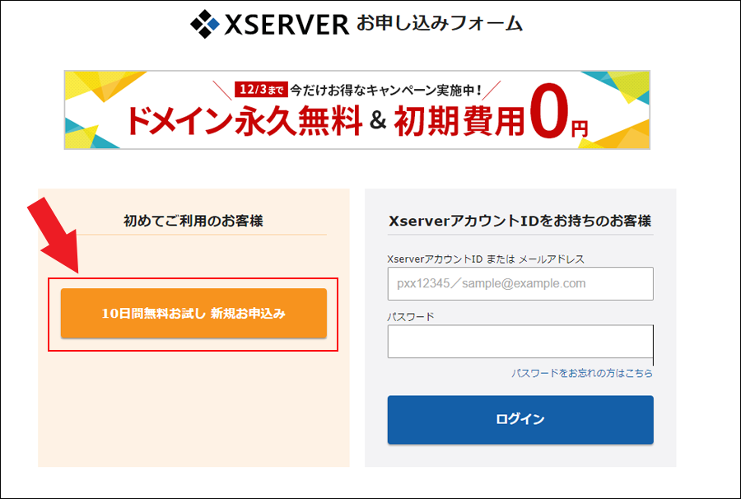
Task: Click the お申し込みフォーム title text
Action: (440, 23)
